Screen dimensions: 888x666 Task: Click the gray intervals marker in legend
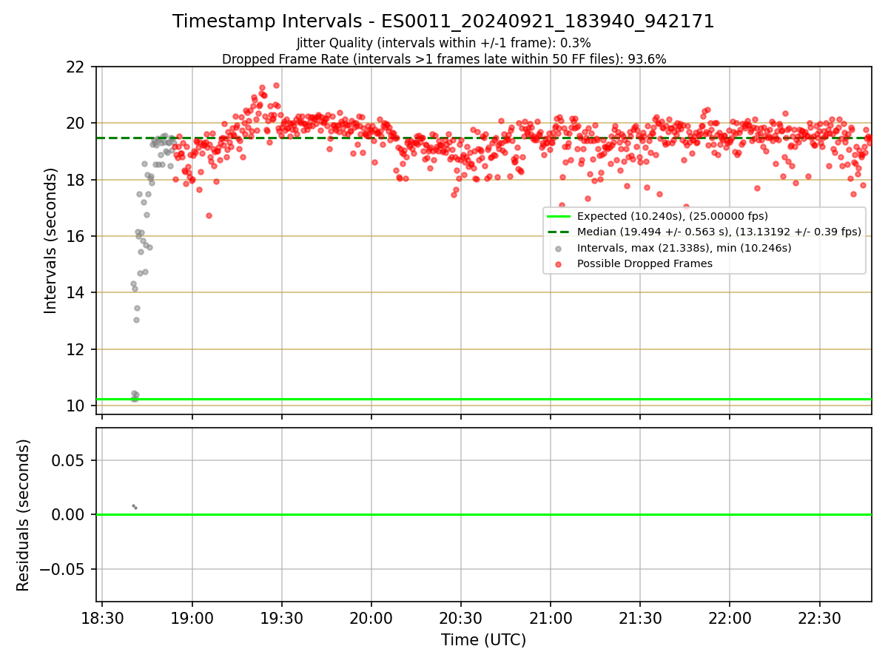pos(559,248)
